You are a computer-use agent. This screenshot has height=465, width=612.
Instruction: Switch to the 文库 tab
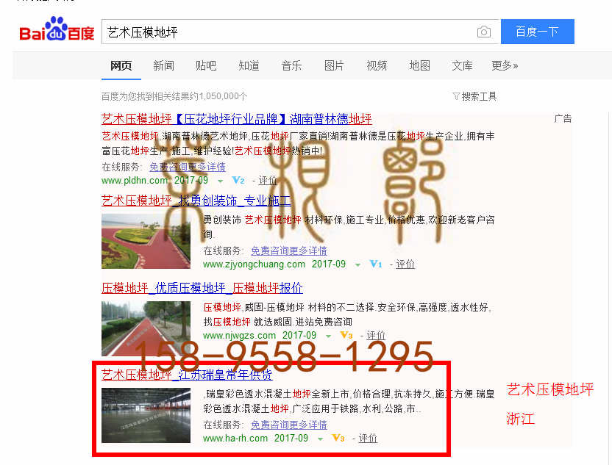pos(462,65)
